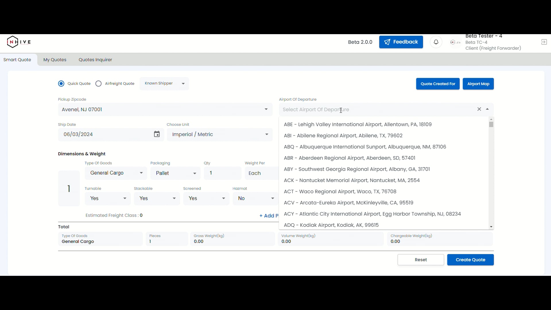Open the Quotes Inquirer tab
551x310 pixels.
95,60
